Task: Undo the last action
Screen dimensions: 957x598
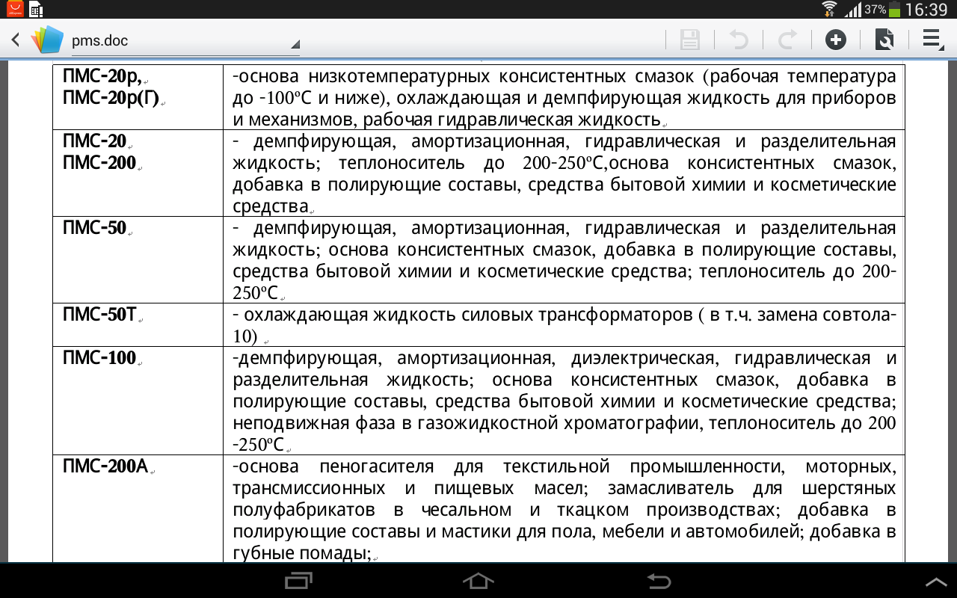Action: [x=739, y=40]
